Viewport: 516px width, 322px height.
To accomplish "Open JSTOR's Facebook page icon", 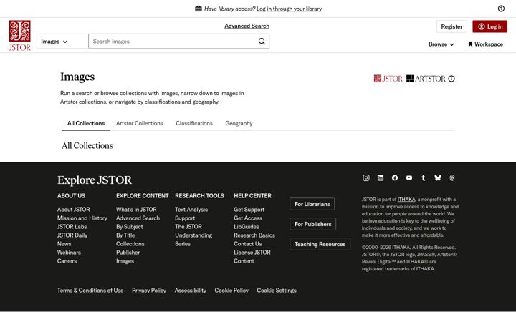I will (x=395, y=177).
